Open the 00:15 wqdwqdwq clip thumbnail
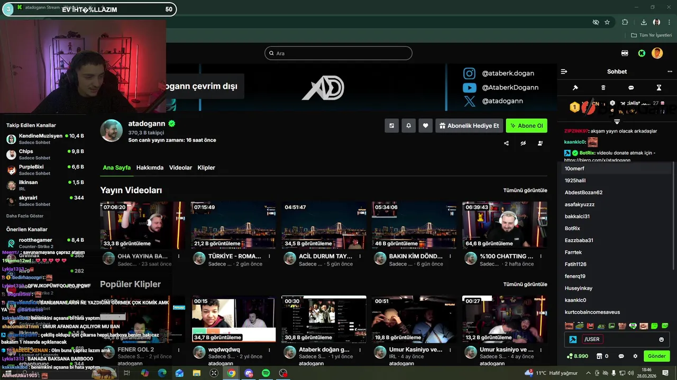Image resolution: width=677 pixels, height=380 pixels. 233,319
